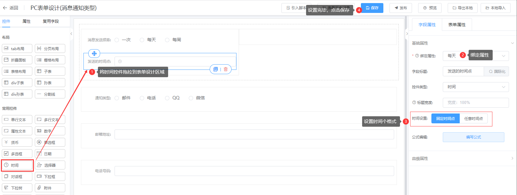Collapse the left control panel arrow
This screenshot has height=195, width=517.
71,34
